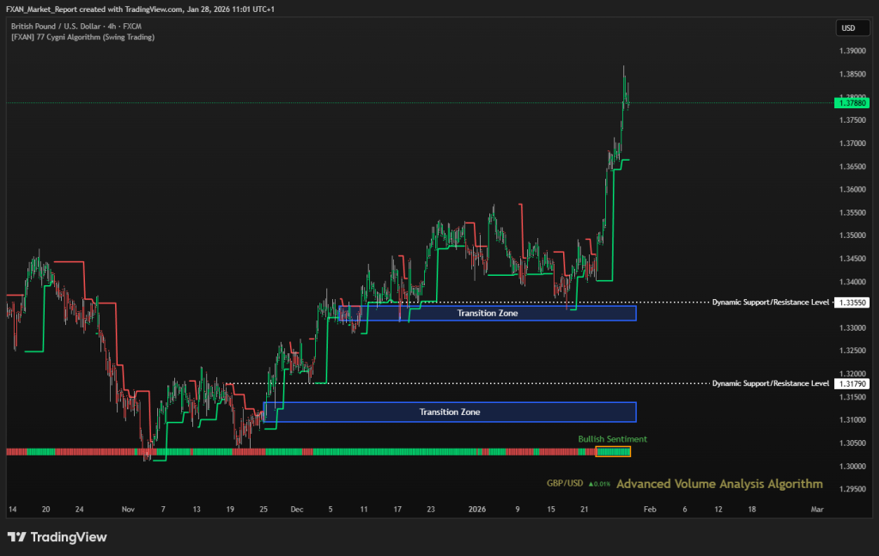
Task: Select the 1.33550 price level label
Action: click(x=852, y=302)
